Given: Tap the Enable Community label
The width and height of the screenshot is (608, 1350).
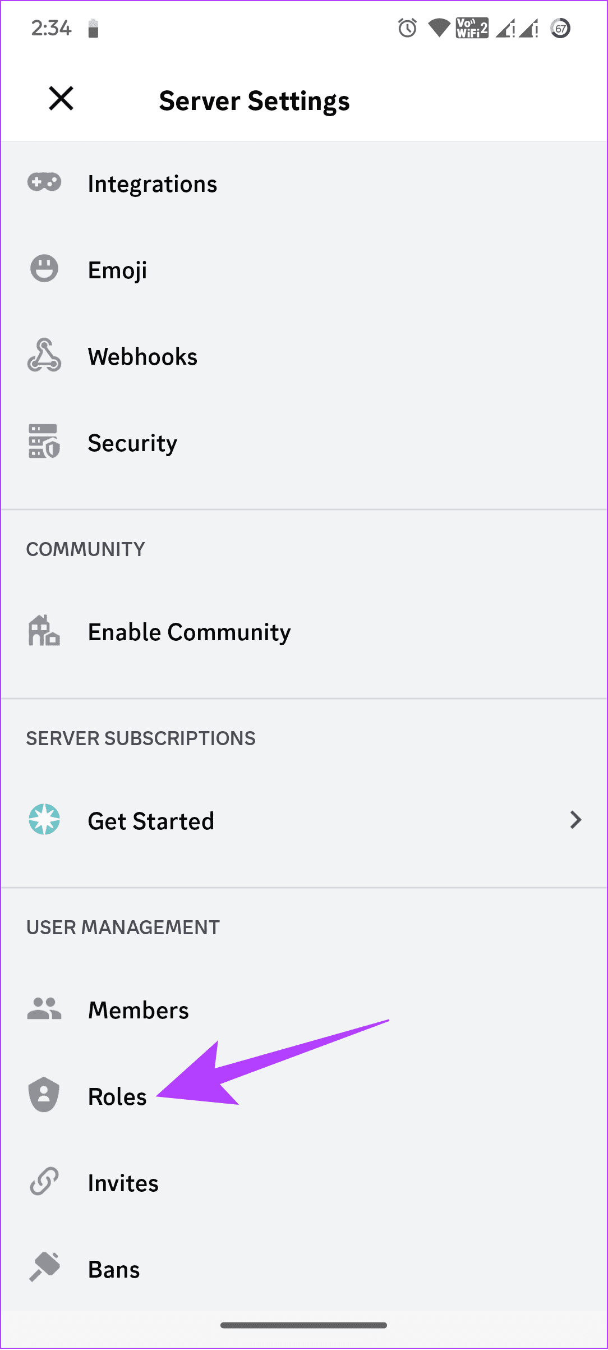Looking at the screenshot, I should click(190, 632).
